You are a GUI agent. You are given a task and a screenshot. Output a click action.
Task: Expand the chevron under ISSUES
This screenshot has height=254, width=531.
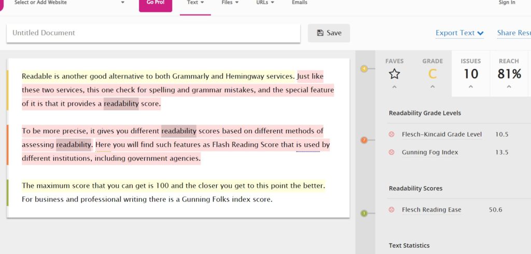(x=470, y=87)
